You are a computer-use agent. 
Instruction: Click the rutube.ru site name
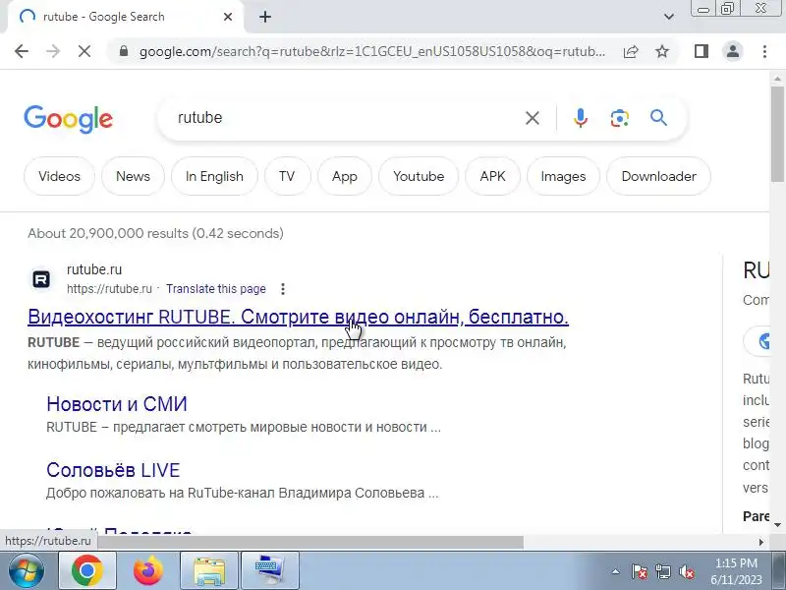click(x=94, y=269)
